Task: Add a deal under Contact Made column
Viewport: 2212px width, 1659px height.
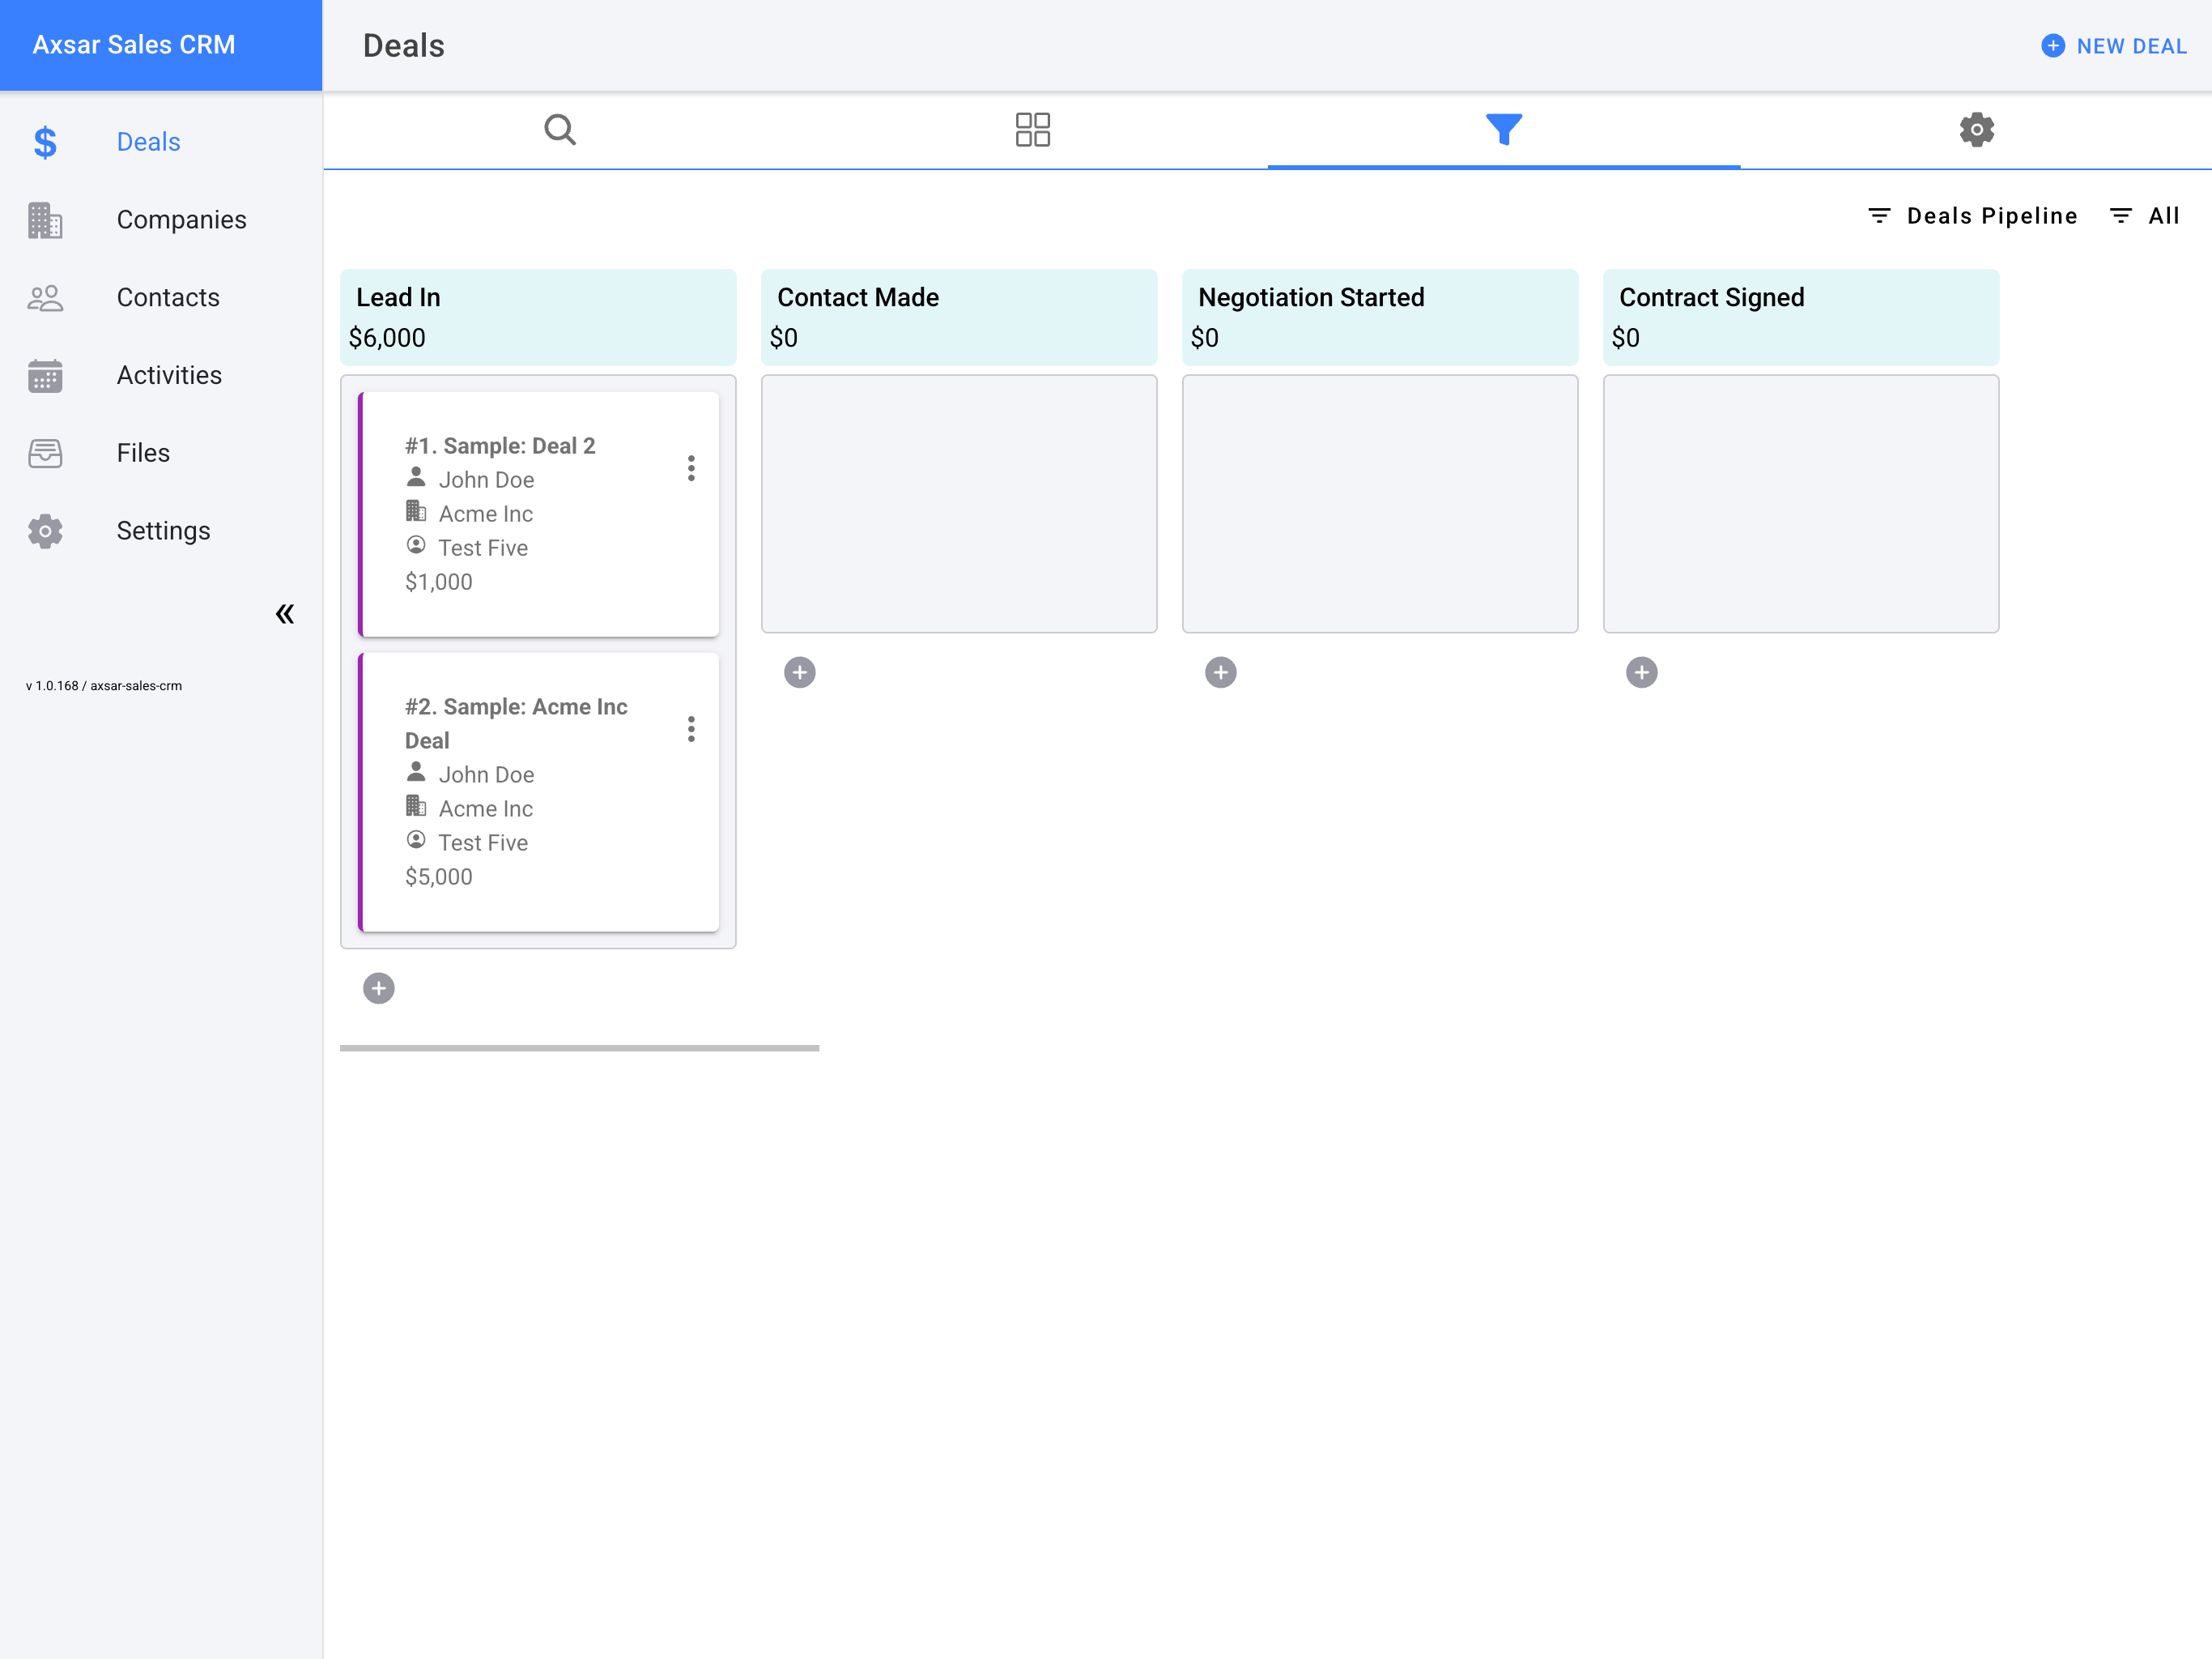Action: pyautogui.click(x=799, y=672)
